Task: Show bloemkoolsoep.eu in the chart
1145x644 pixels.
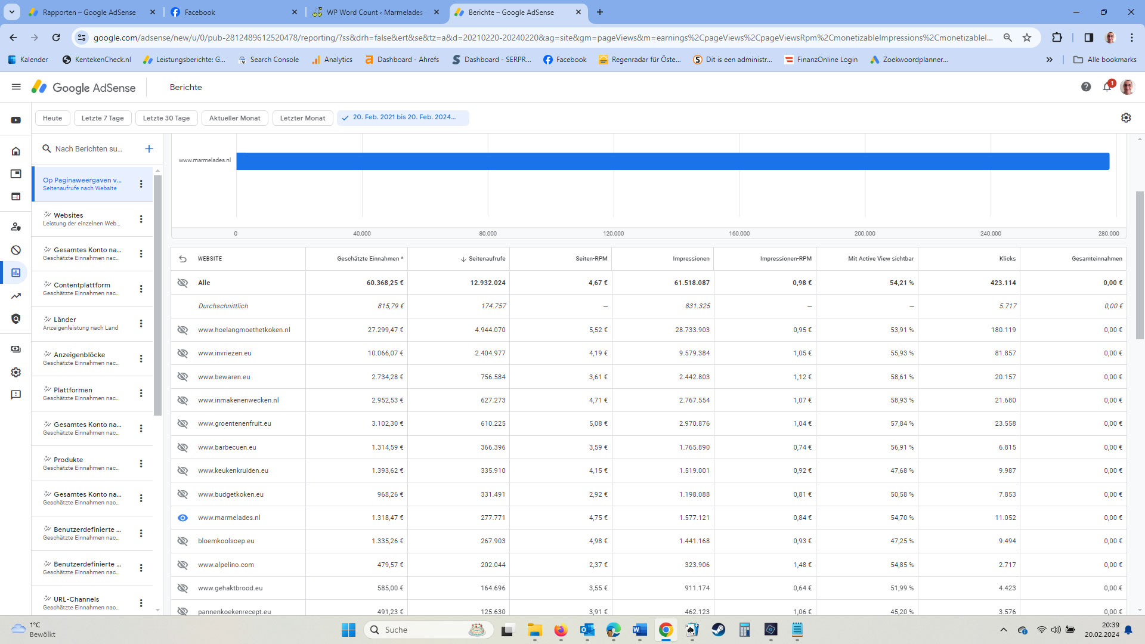Action: point(183,541)
